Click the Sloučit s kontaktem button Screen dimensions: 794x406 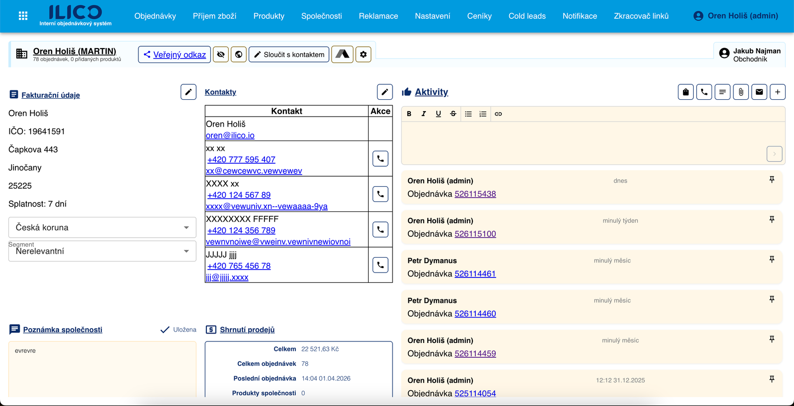(289, 55)
